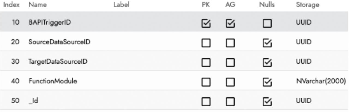The image size is (349, 112).
Task: Check AG box for TargetDataSourceID
Action: point(230,63)
